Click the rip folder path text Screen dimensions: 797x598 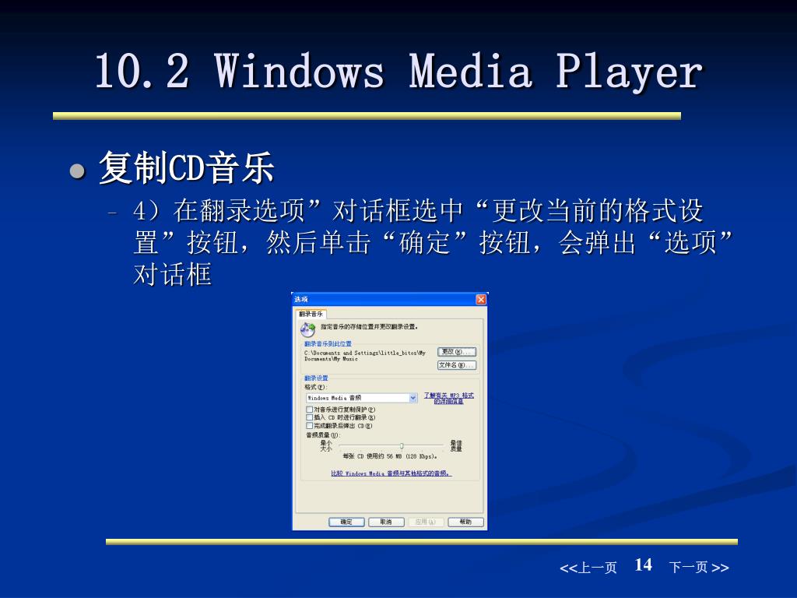point(365,355)
